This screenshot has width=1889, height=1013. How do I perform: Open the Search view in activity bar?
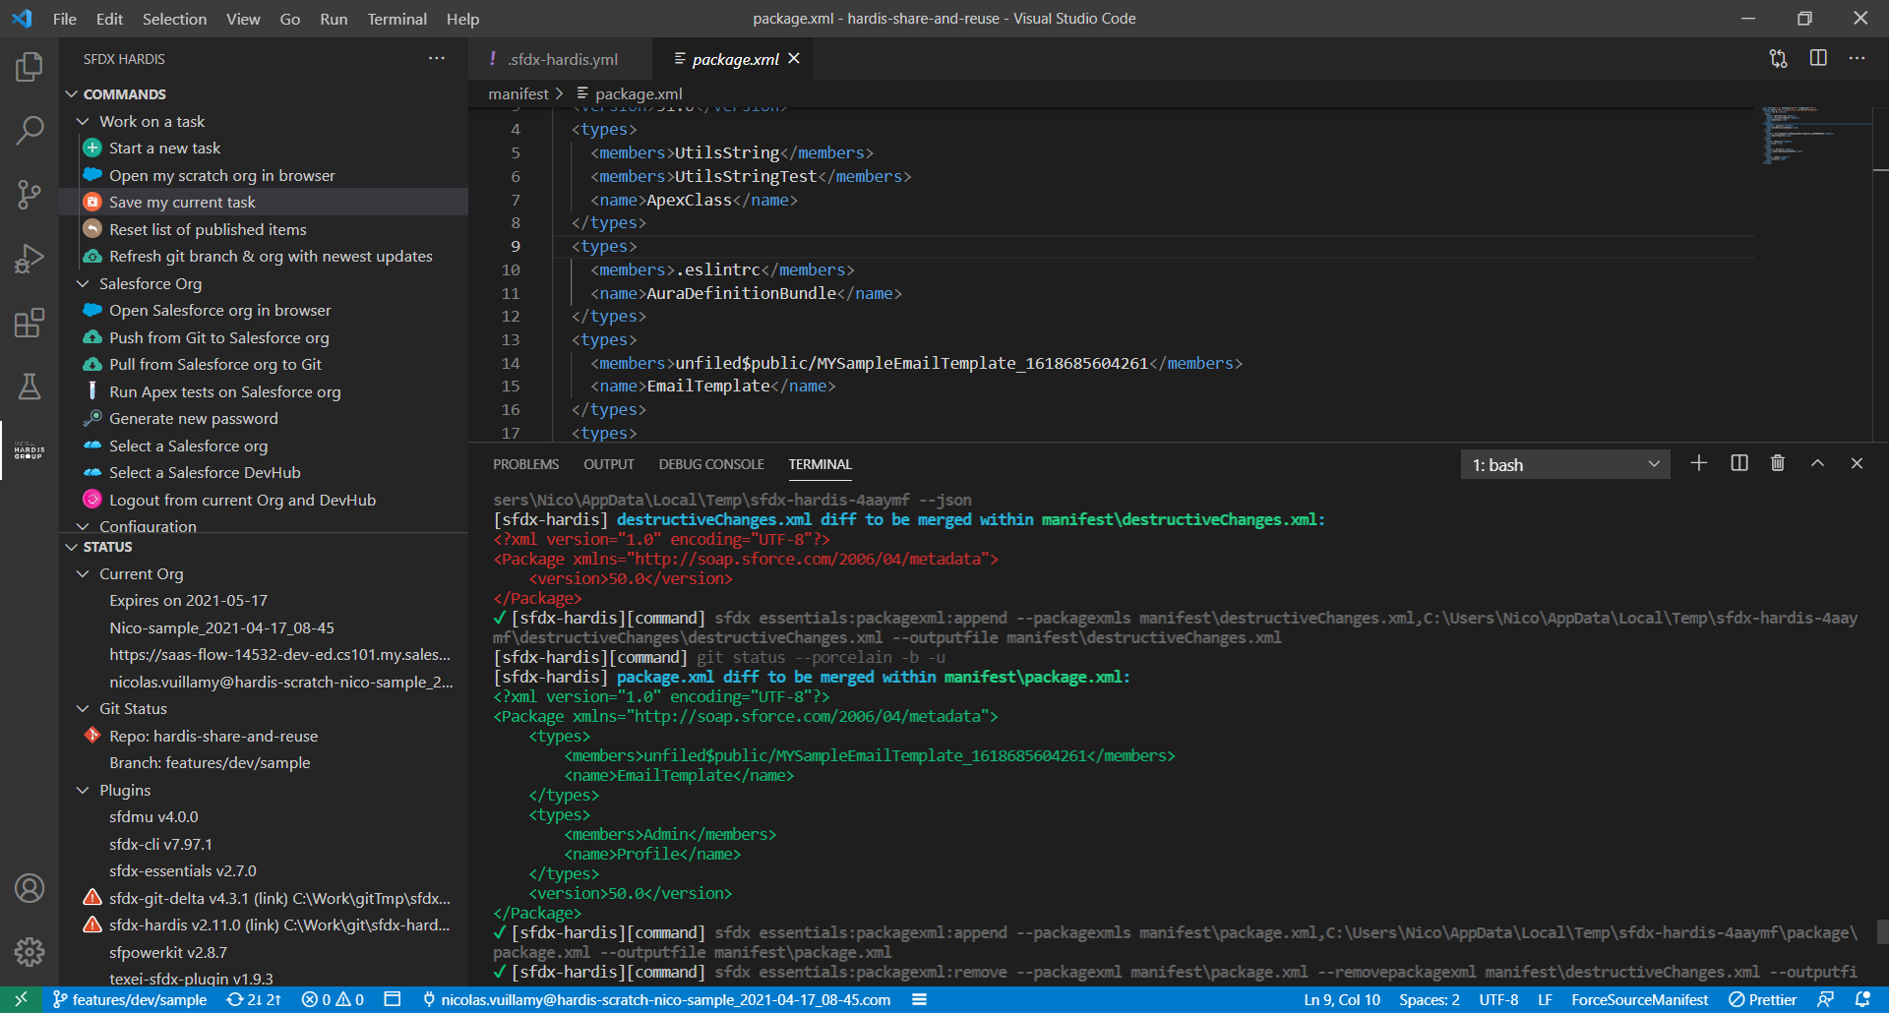[x=30, y=130]
